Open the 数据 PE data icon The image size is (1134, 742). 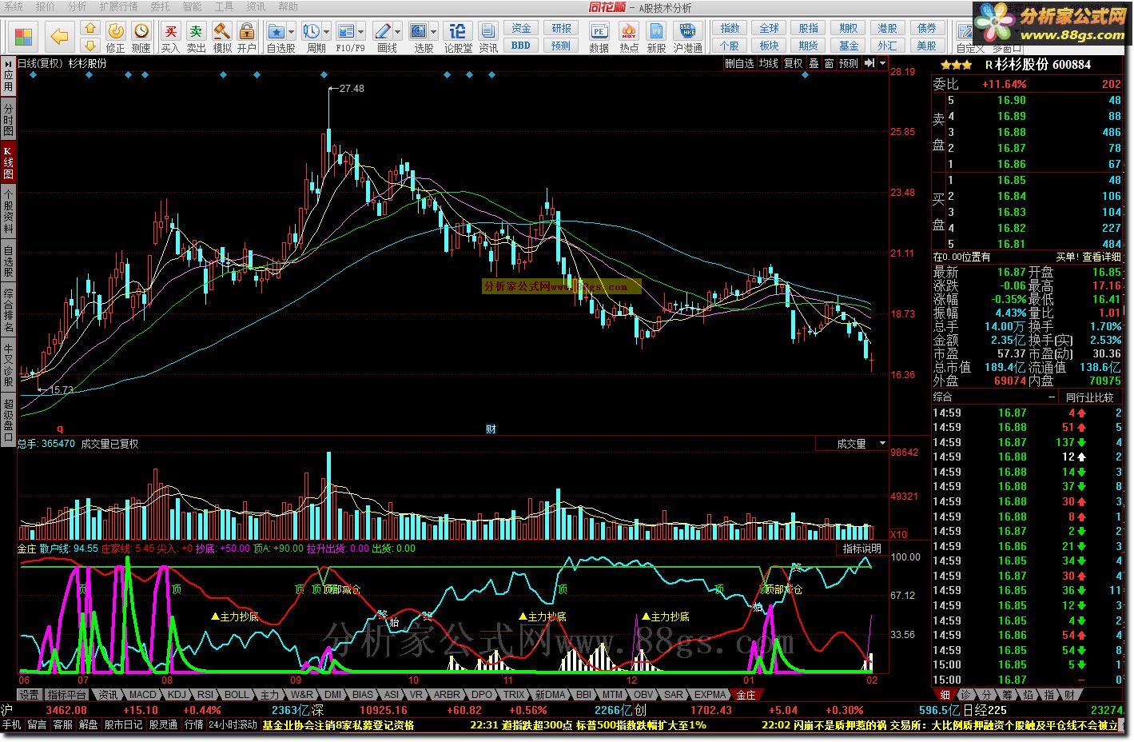599,31
